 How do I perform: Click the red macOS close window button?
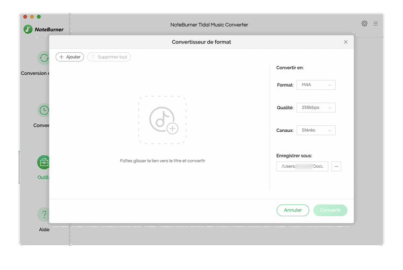click(25, 17)
